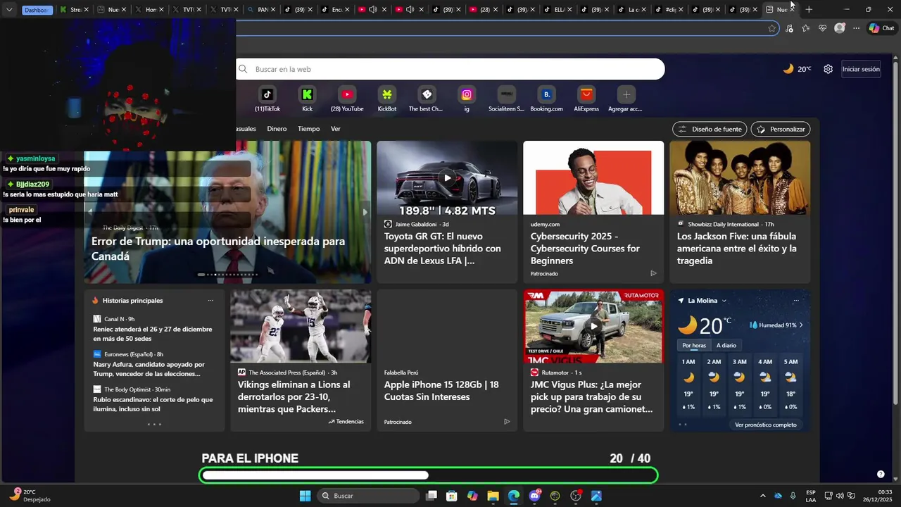Open the Socialiteen quick link shortcut
This screenshot has height=507, width=901.
pyautogui.click(x=506, y=99)
